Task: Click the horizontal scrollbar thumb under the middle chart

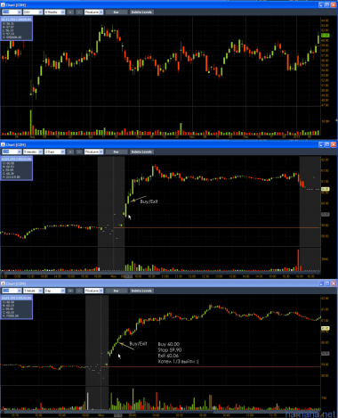Action: click(80, 273)
